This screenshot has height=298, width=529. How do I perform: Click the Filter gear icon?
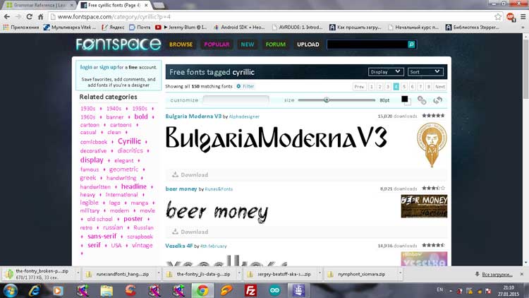238,86
